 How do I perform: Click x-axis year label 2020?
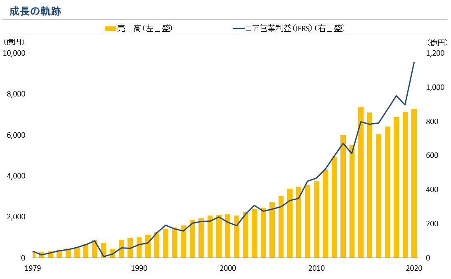click(414, 268)
